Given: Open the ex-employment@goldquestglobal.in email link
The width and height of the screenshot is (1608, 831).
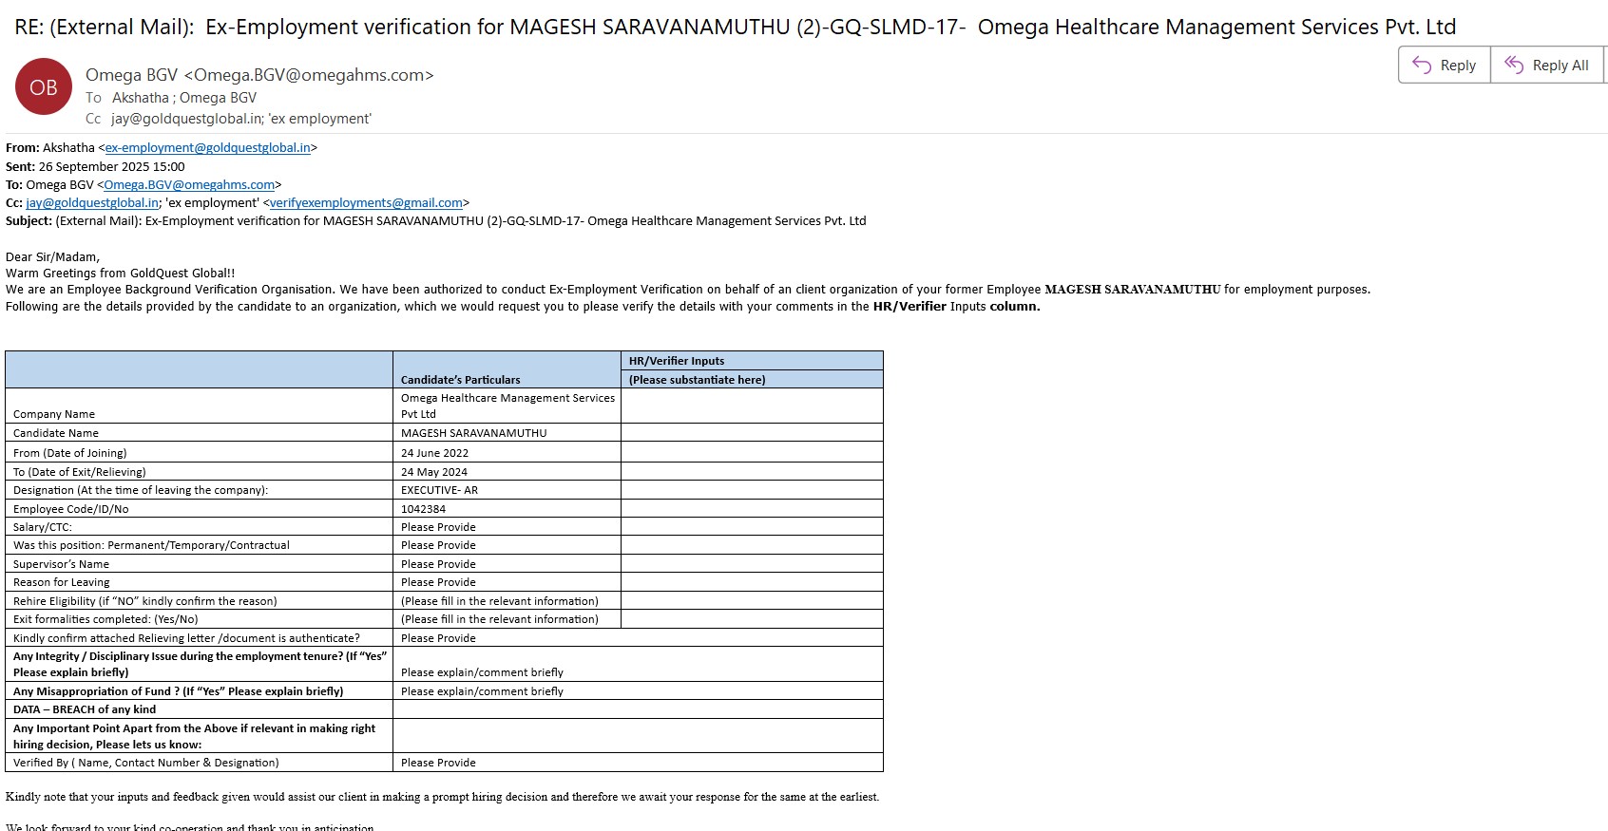Looking at the screenshot, I should pyautogui.click(x=208, y=148).
